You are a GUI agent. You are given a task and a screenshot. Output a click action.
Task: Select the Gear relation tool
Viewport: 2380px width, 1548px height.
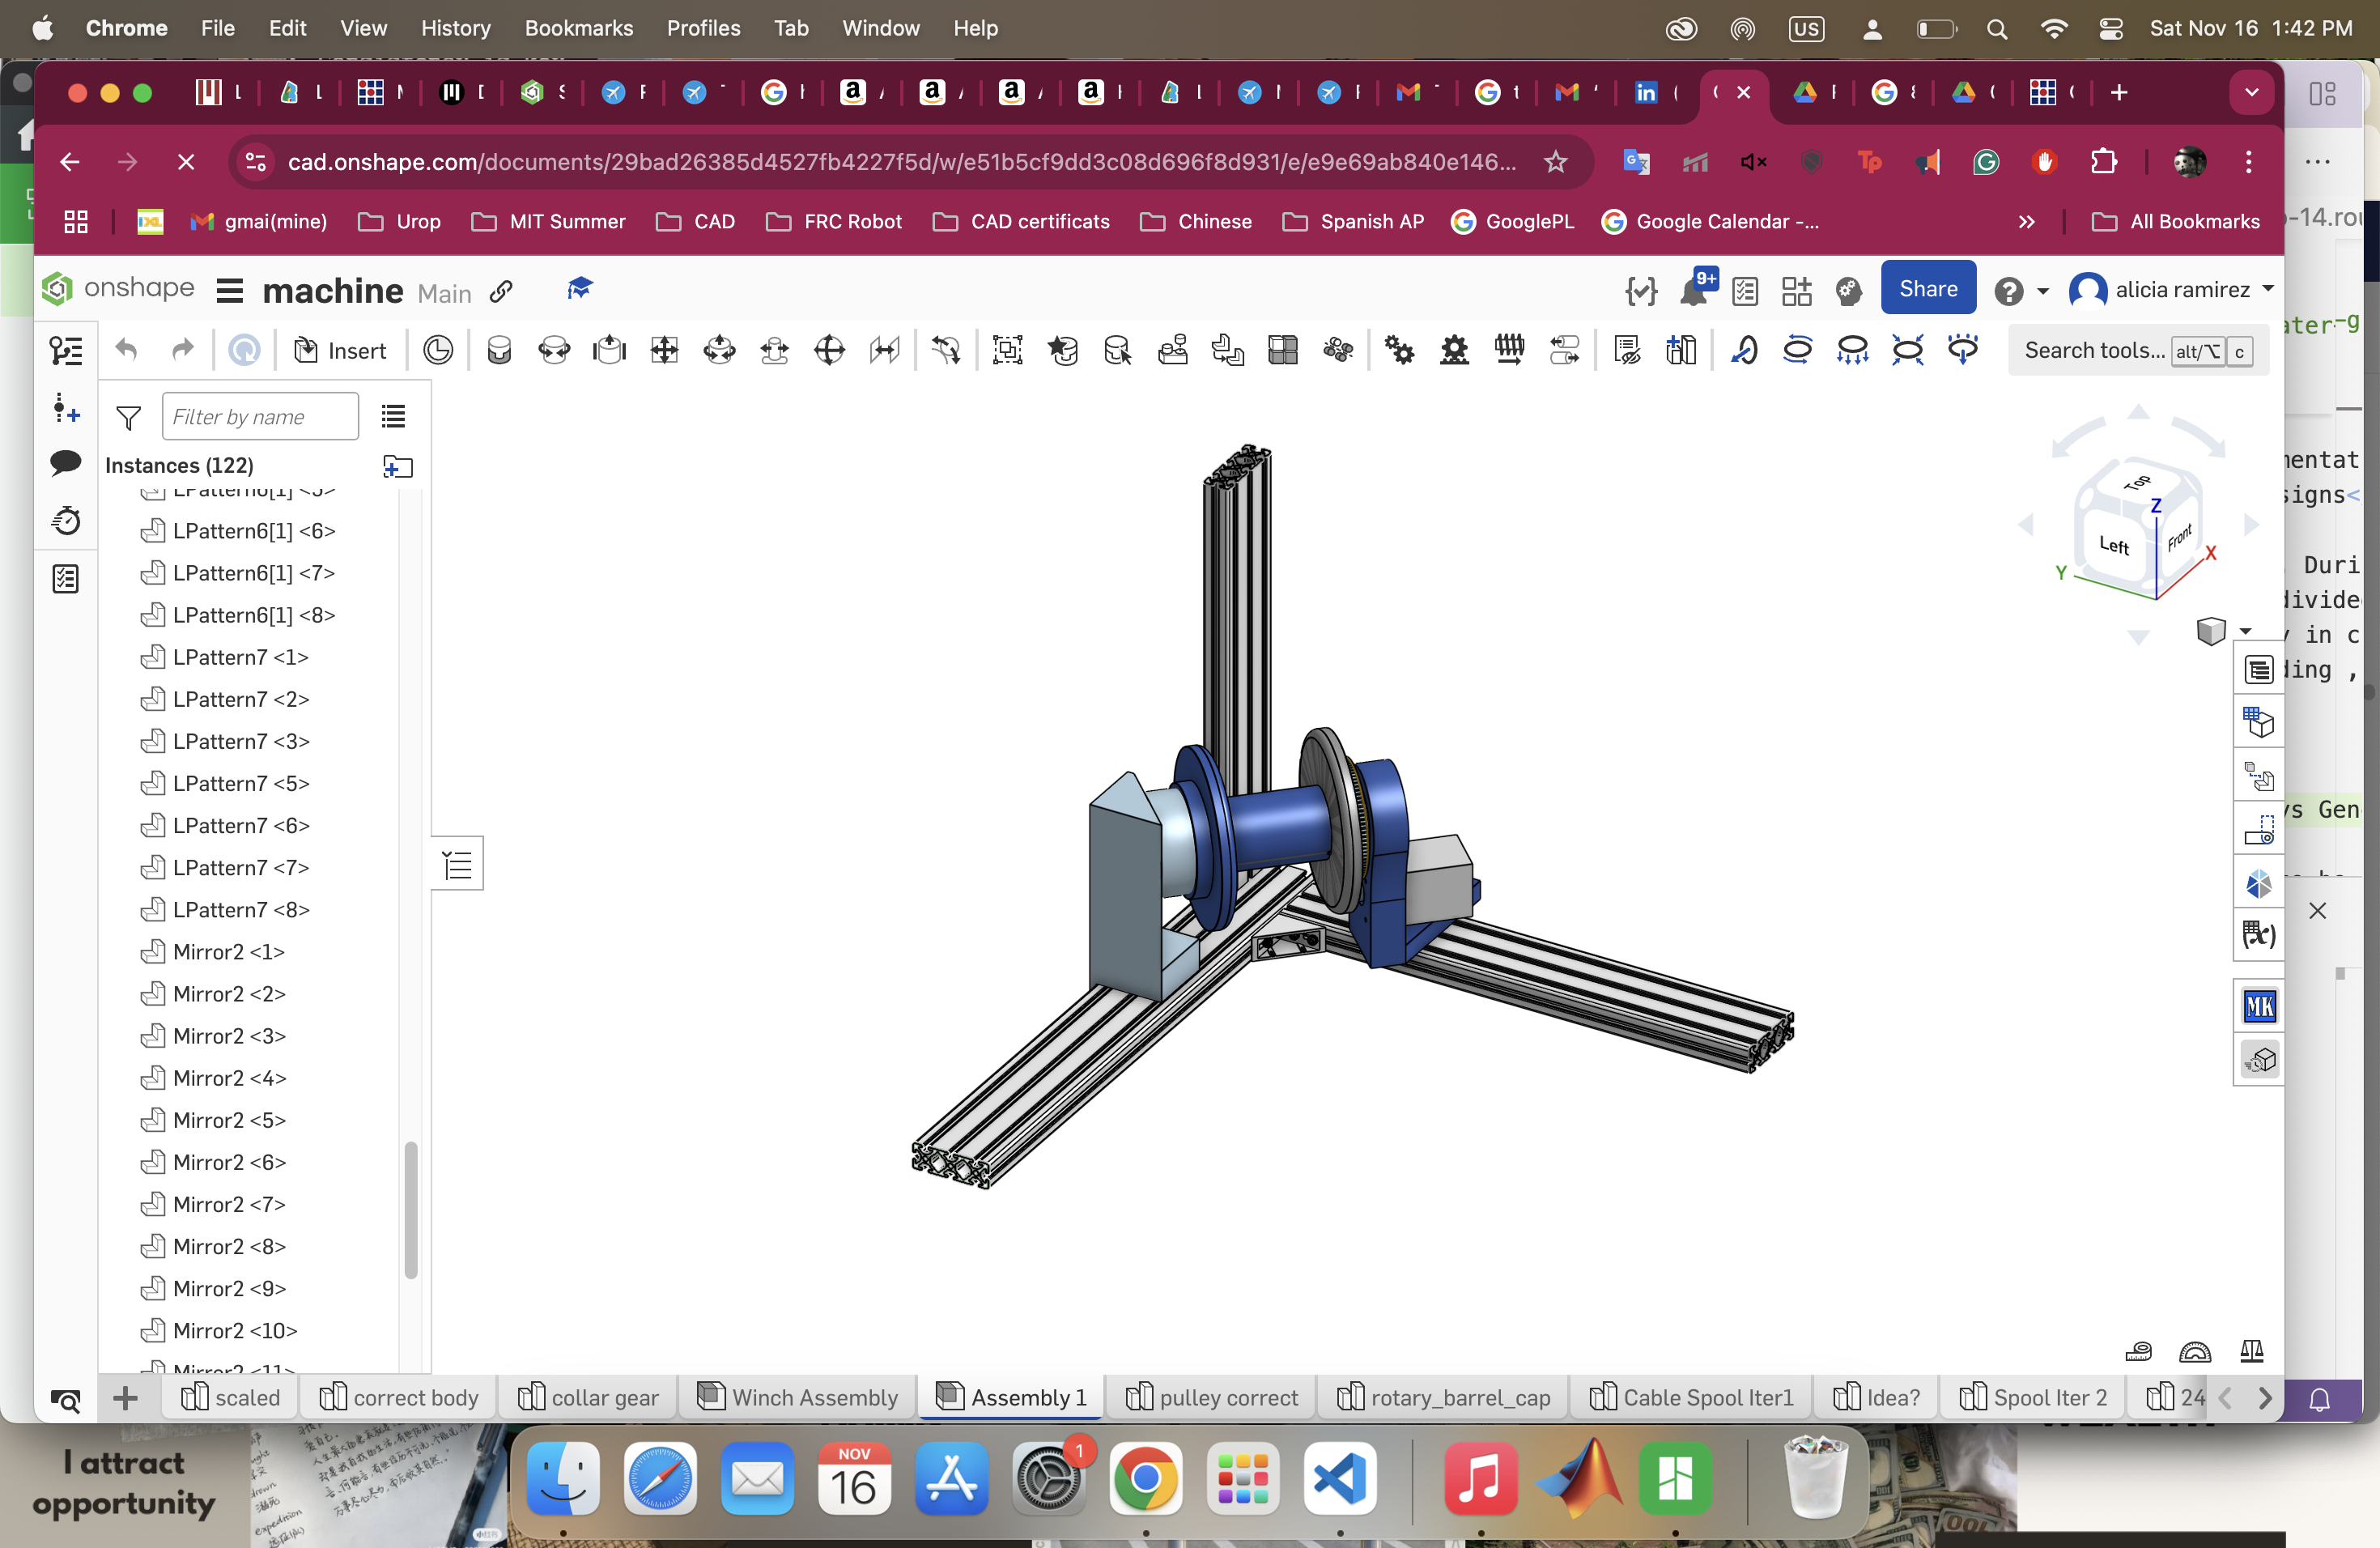coord(1399,350)
